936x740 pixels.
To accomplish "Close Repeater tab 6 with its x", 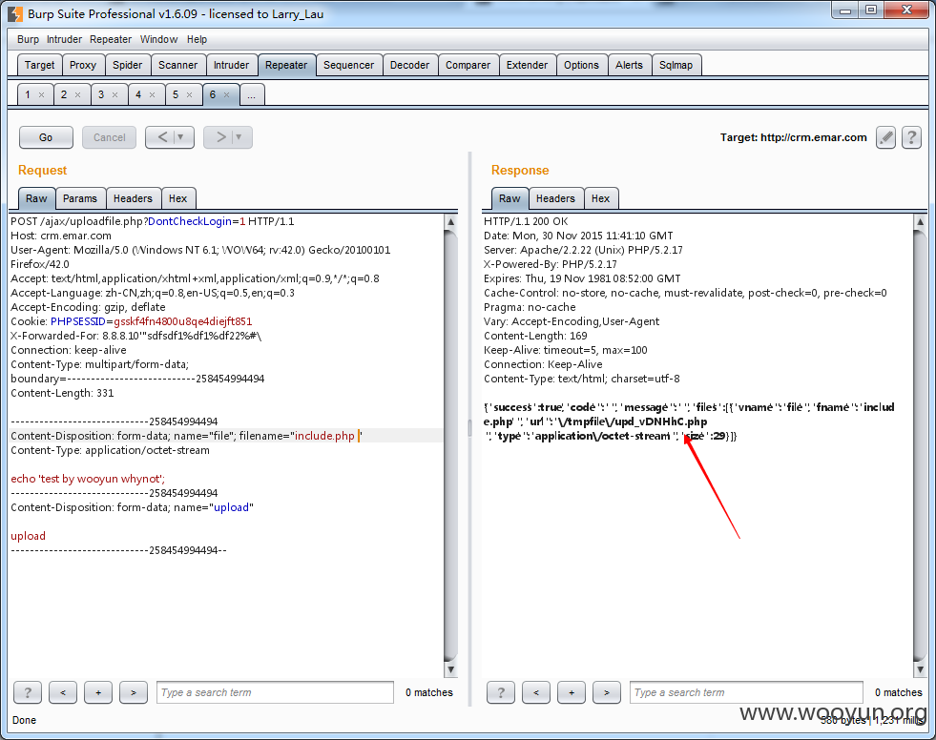I will [226, 95].
